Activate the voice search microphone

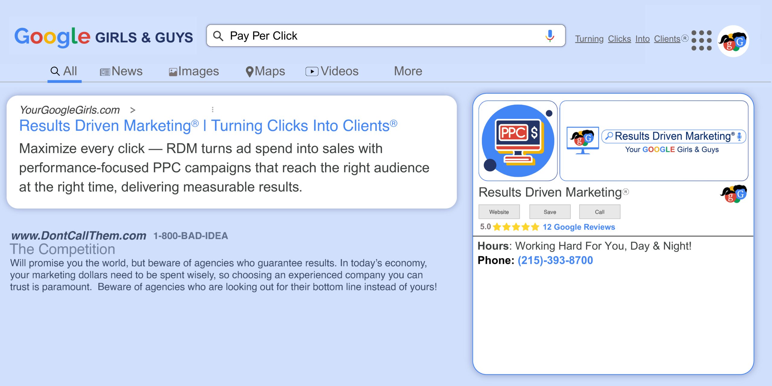[x=549, y=36]
